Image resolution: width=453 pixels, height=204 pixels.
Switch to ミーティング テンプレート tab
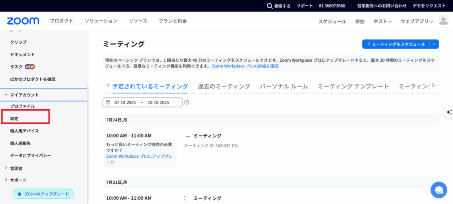[x=353, y=86]
